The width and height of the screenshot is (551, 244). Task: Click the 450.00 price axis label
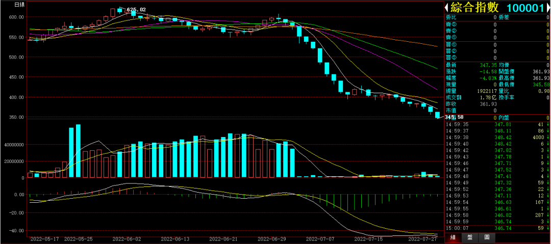point(16,77)
